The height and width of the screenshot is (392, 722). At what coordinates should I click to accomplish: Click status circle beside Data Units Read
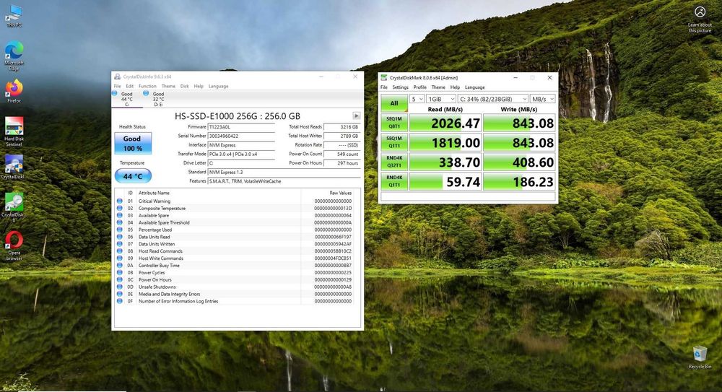click(x=120, y=237)
